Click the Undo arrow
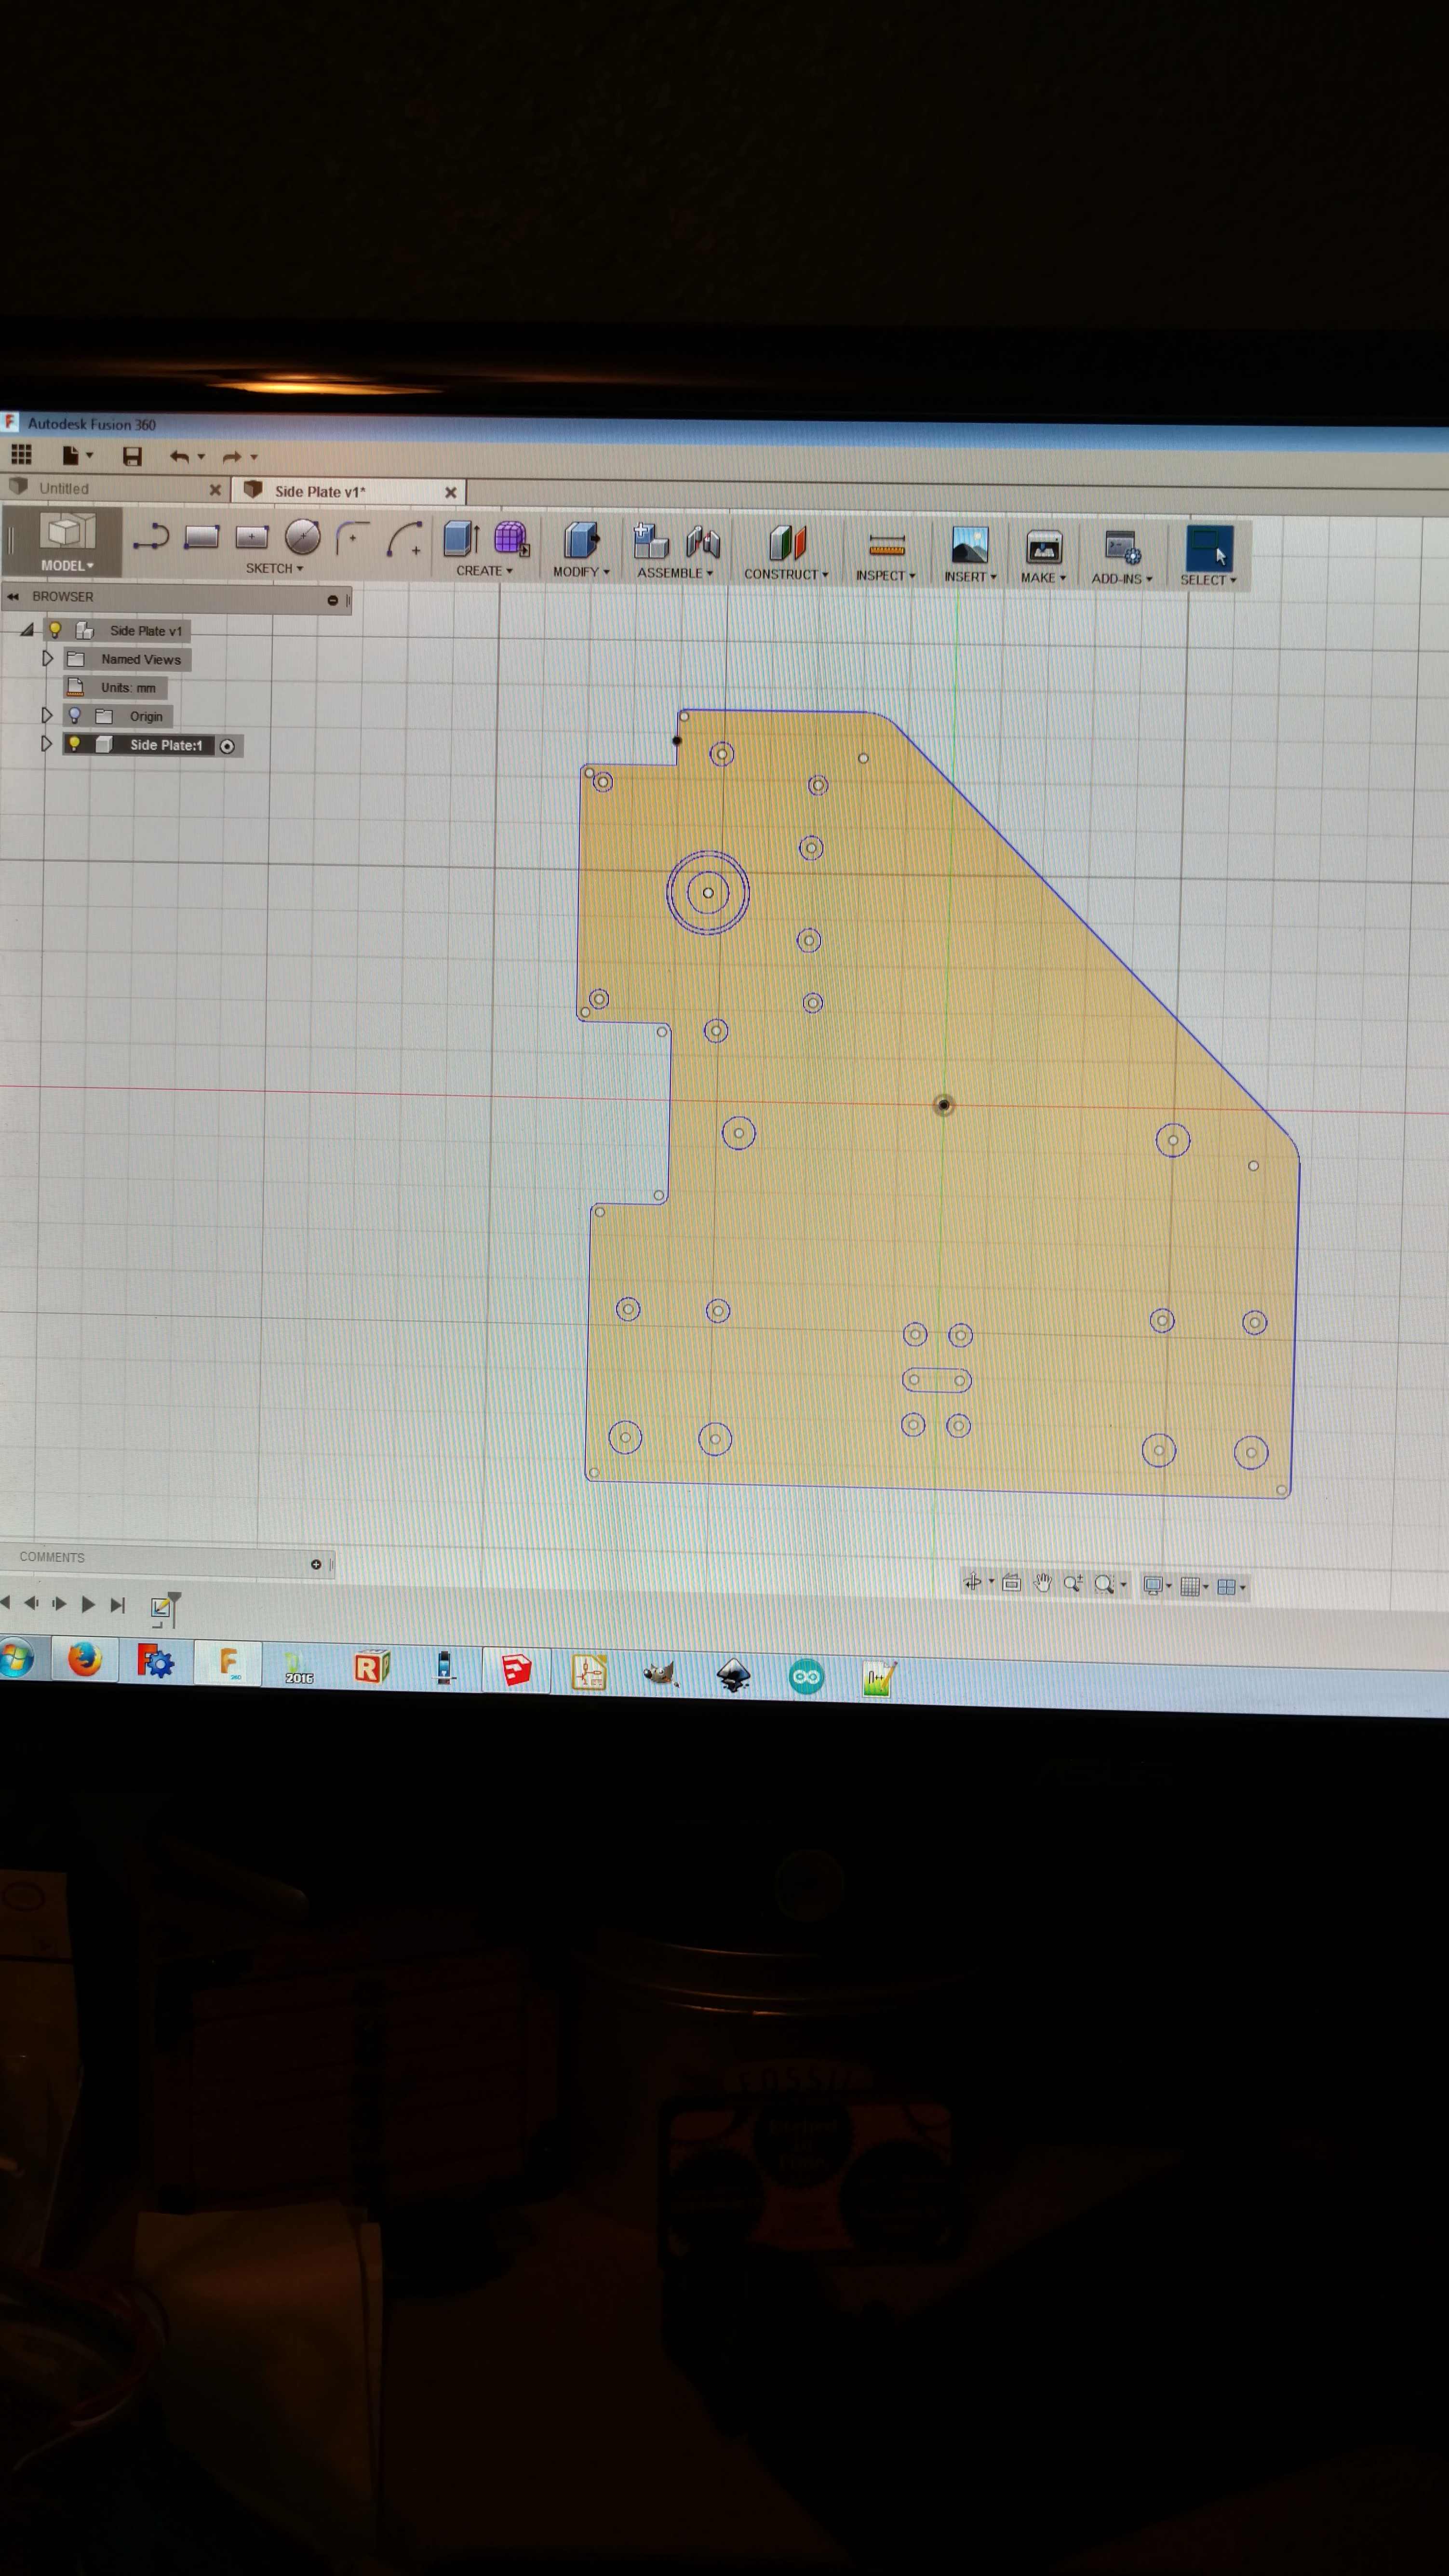This screenshot has height=2576, width=1449. [x=179, y=457]
